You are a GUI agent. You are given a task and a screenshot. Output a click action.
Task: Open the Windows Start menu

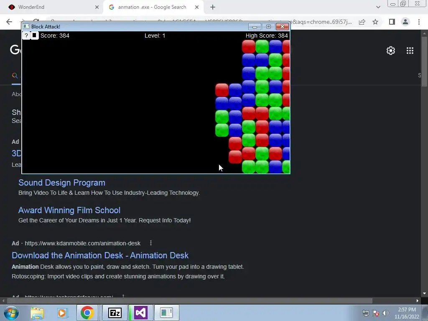11,313
